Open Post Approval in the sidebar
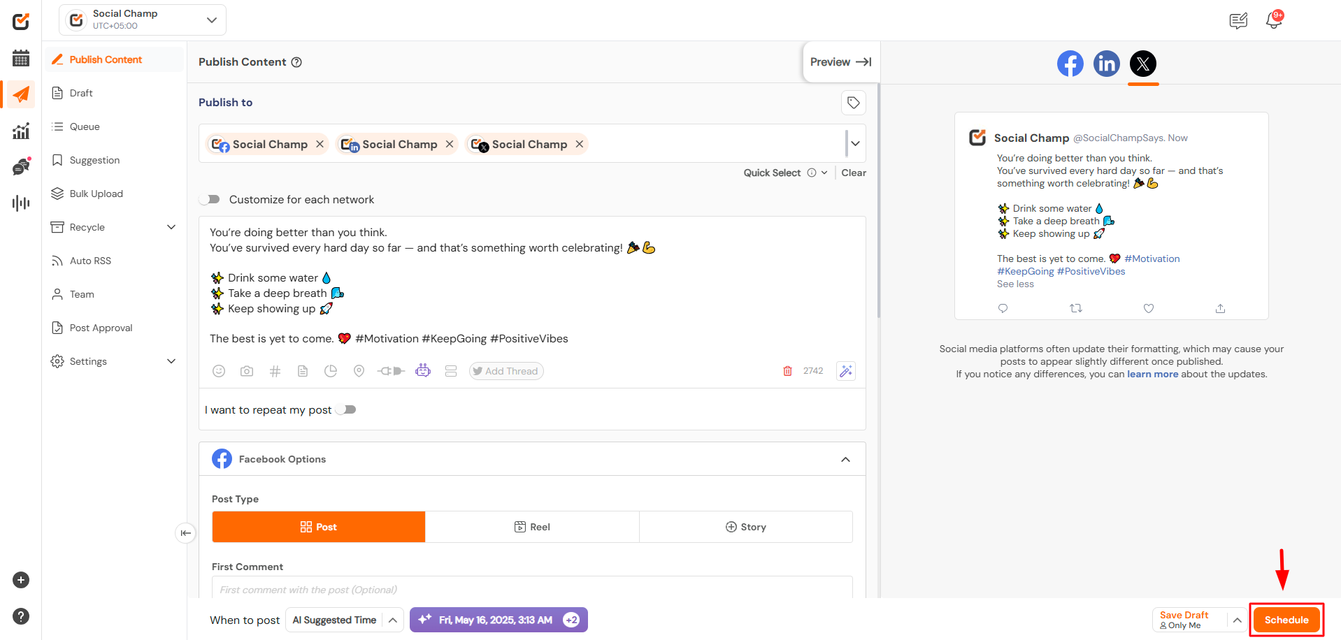This screenshot has width=1341, height=640. click(115, 328)
